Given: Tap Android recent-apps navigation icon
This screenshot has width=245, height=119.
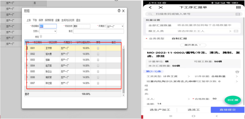Looking at the screenshot, I should pos(171,116).
